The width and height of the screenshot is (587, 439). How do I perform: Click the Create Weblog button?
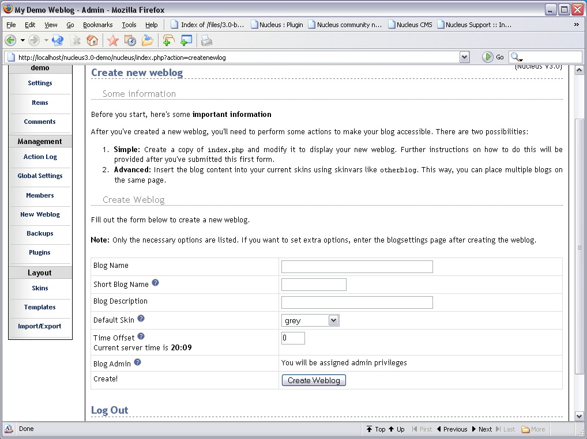point(314,380)
